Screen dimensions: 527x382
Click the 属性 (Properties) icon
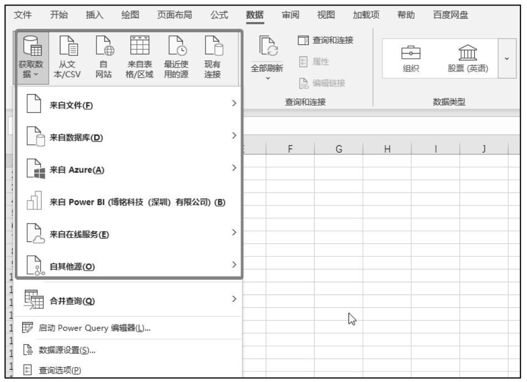coord(303,62)
